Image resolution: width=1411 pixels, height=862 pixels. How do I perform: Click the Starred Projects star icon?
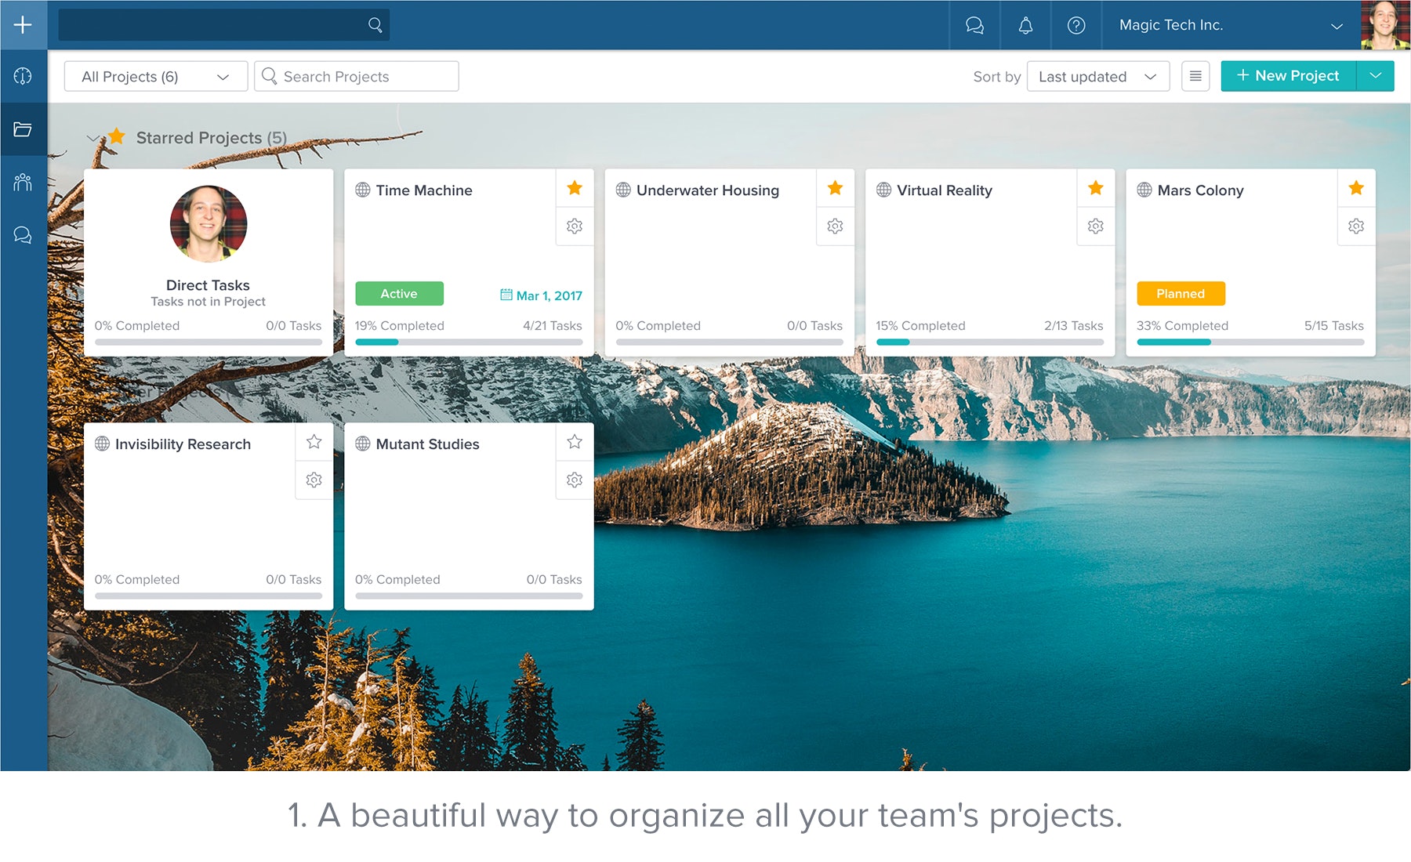point(117,136)
